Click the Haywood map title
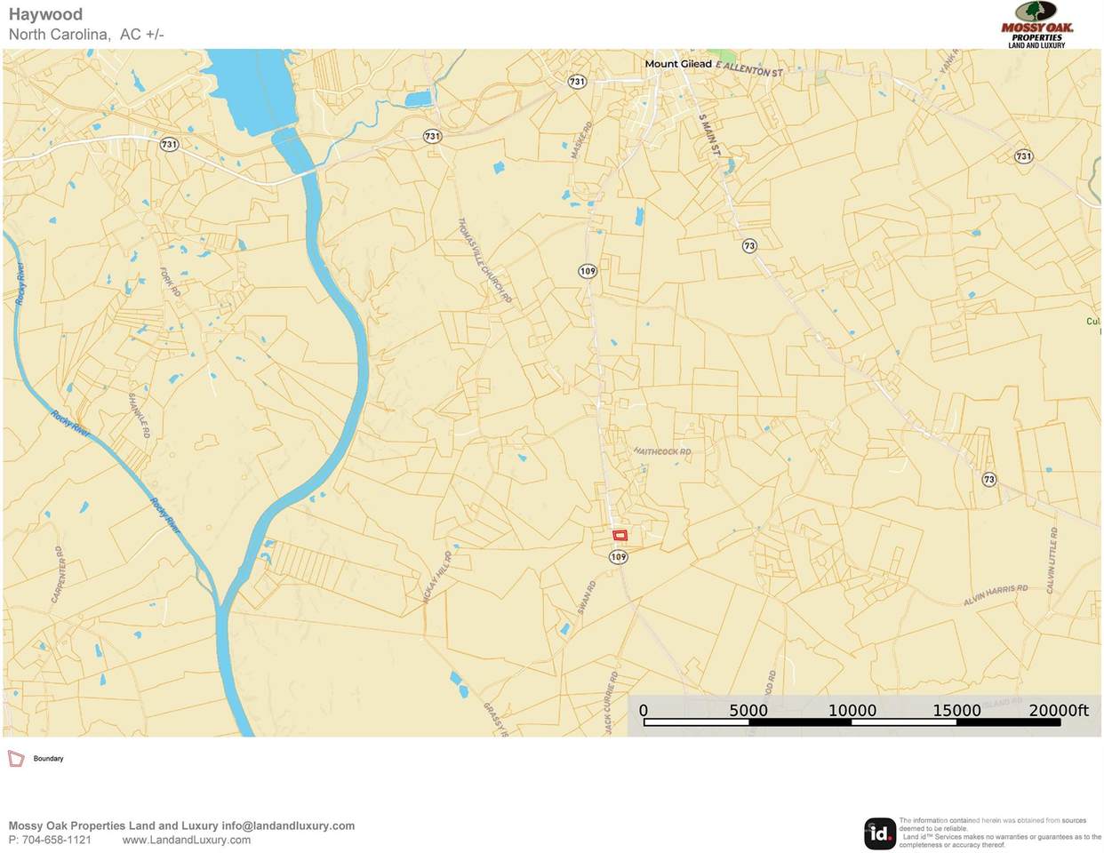Screen dimensions: 1104x853 coord(45,14)
